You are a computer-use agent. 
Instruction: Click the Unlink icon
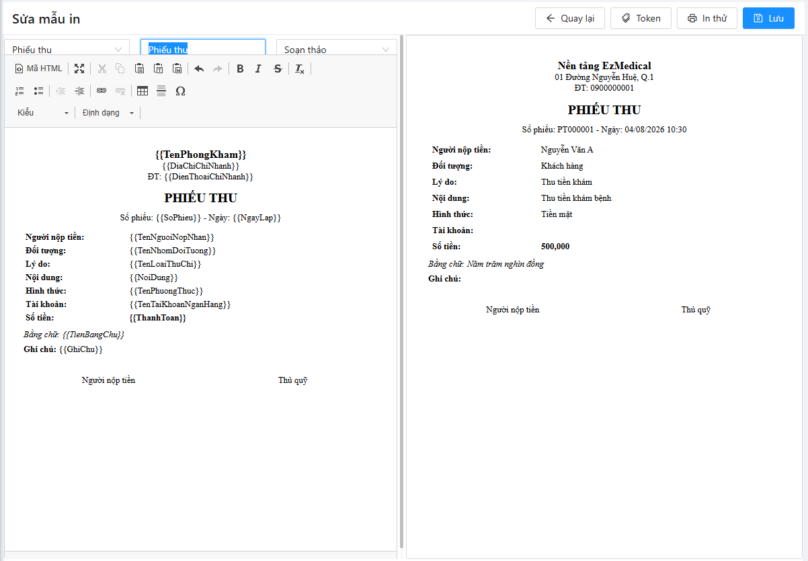(x=120, y=91)
